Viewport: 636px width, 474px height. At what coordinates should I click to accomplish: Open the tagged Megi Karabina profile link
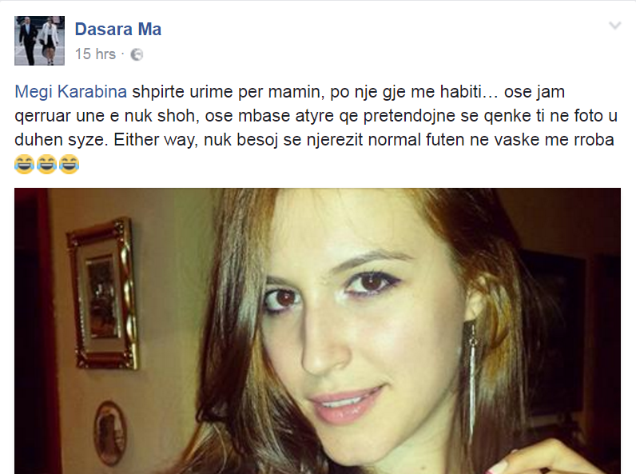tap(70, 92)
